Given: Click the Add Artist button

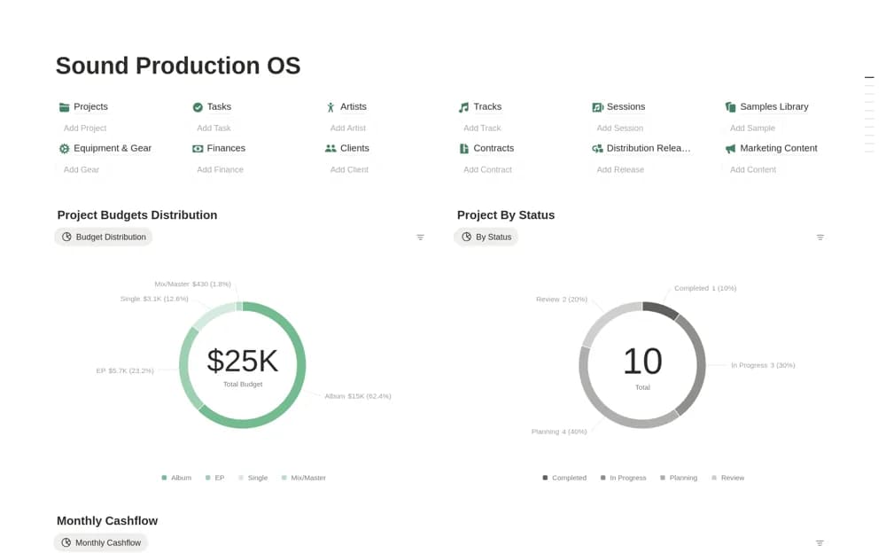Looking at the screenshot, I should pos(347,129).
